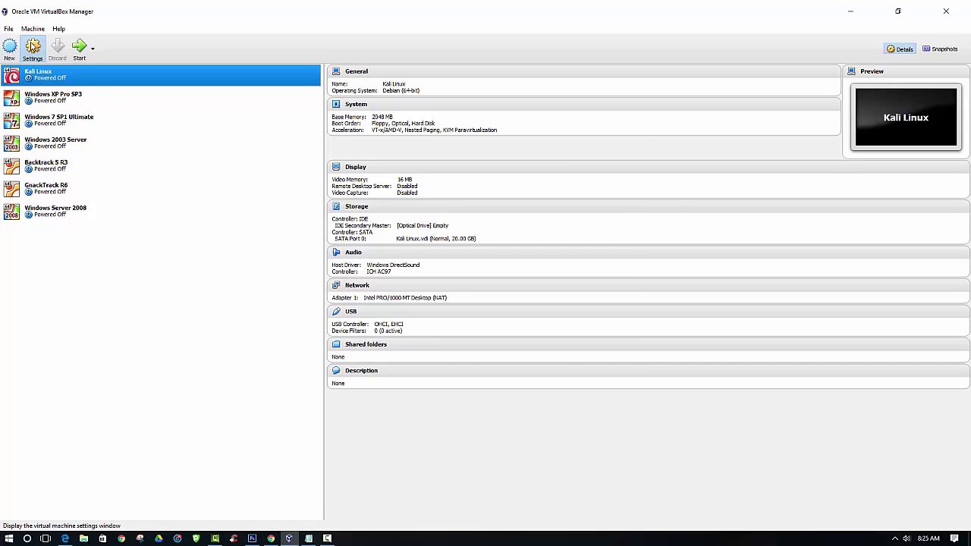The height and width of the screenshot is (546, 971).
Task: Open Settings for the selected machine
Action: tap(33, 49)
